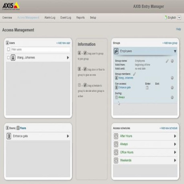
Task: Select the After Hours schedule name
Action: tap(126, 136)
